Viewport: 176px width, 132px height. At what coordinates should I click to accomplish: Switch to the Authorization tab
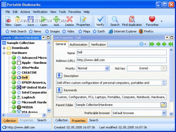(79, 44)
